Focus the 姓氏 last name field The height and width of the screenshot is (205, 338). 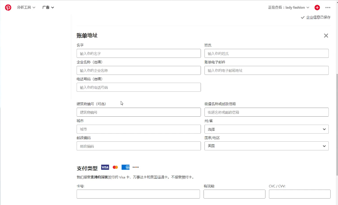[x=266, y=54]
